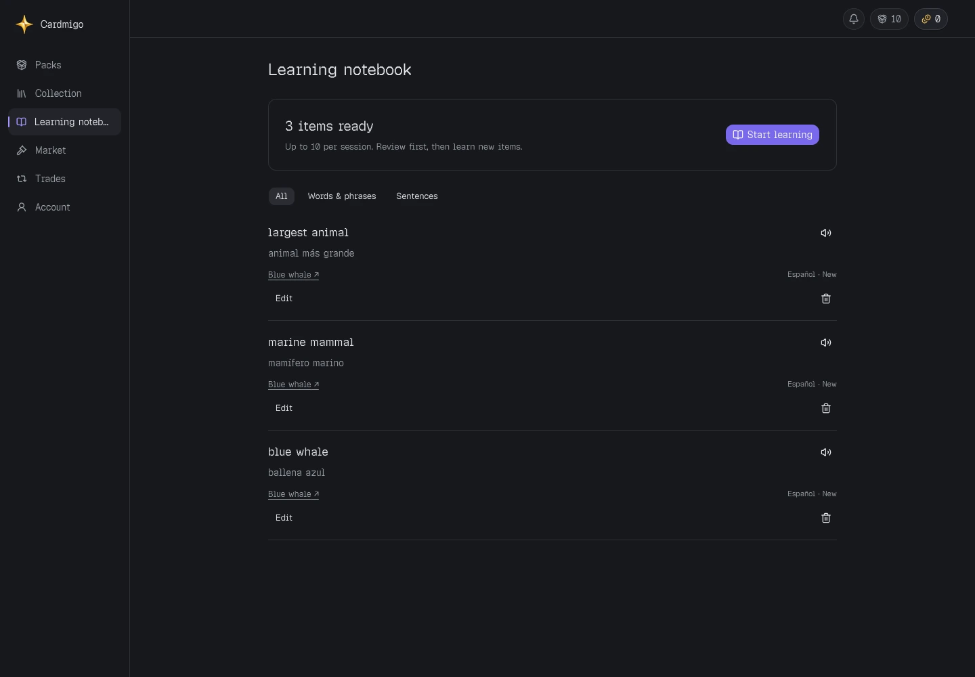Go to Packs in sidebar
This screenshot has height=677, width=975.
[x=64, y=65]
